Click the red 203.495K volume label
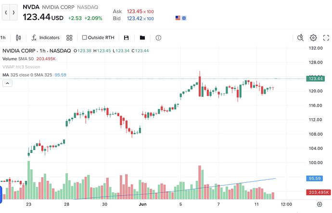Screen dimensions: 332x213 tap(319, 192)
